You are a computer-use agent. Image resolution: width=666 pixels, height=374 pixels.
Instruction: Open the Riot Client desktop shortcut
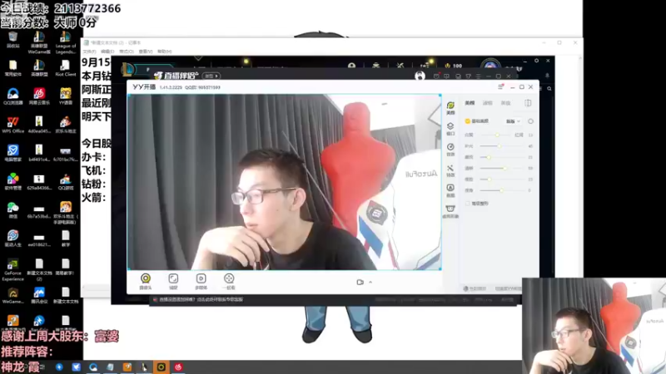point(66,68)
